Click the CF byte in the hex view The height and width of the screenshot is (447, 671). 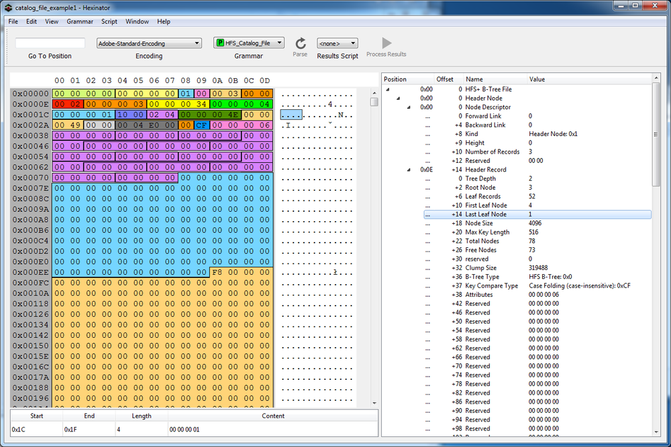coord(201,125)
